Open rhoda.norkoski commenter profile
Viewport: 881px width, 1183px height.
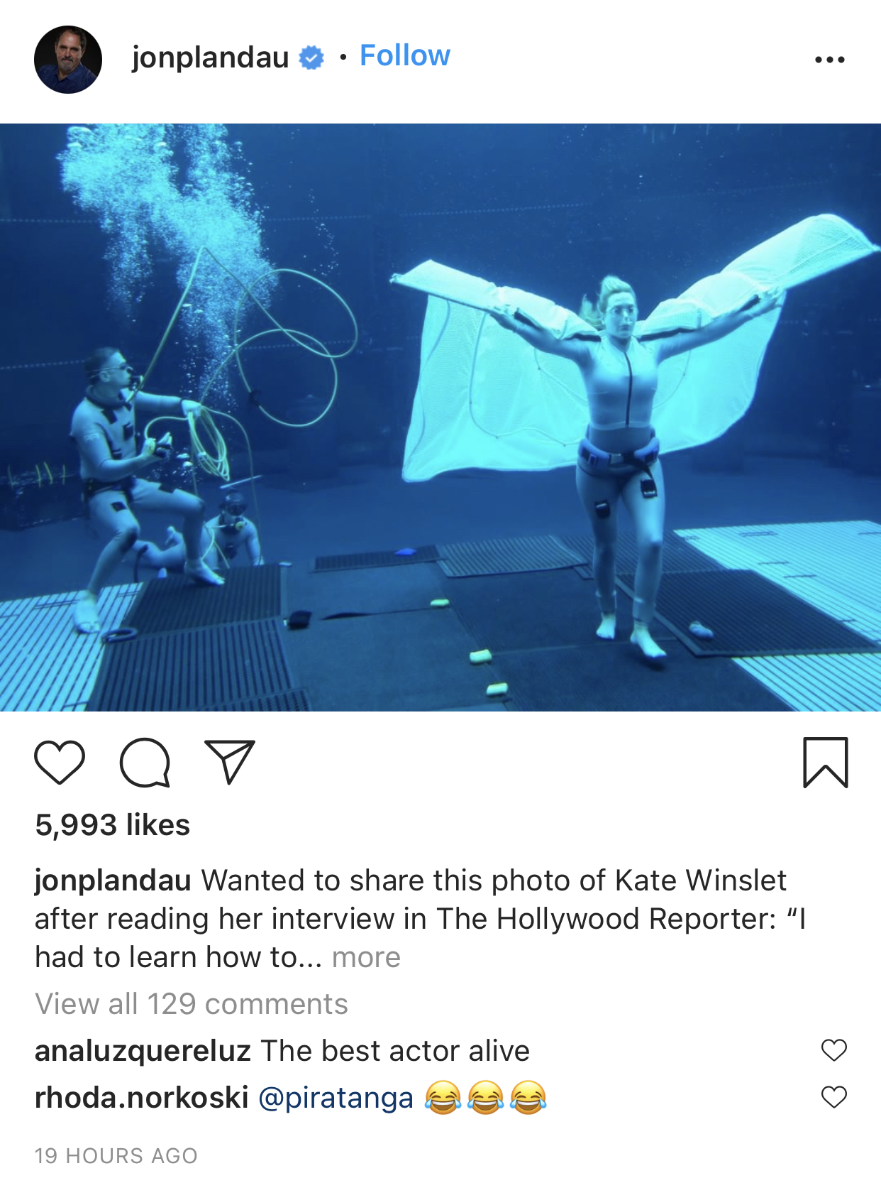[142, 1098]
